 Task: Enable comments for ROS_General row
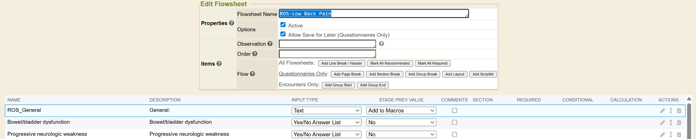(454, 110)
